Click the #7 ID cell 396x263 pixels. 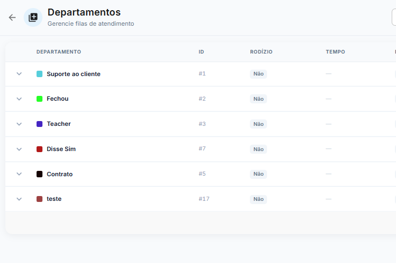202,148
